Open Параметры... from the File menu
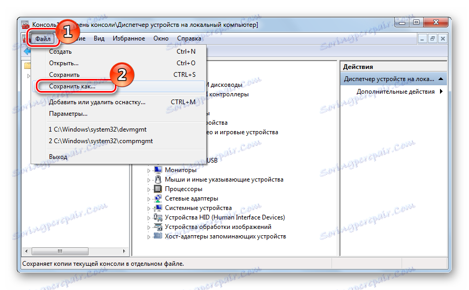The image size is (469, 290). [119, 114]
